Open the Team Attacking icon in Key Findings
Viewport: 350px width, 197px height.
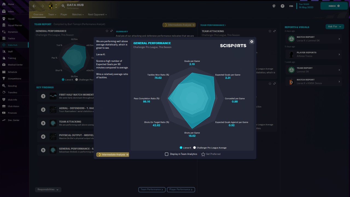tap(53, 123)
